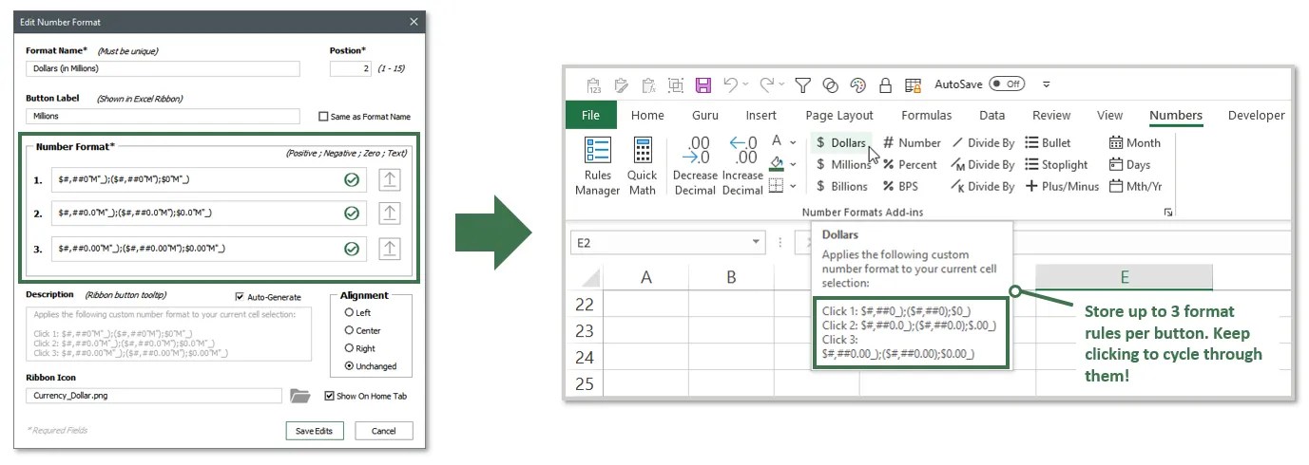
Task: Select the Right alignment radio button
Action: click(349, 348)
